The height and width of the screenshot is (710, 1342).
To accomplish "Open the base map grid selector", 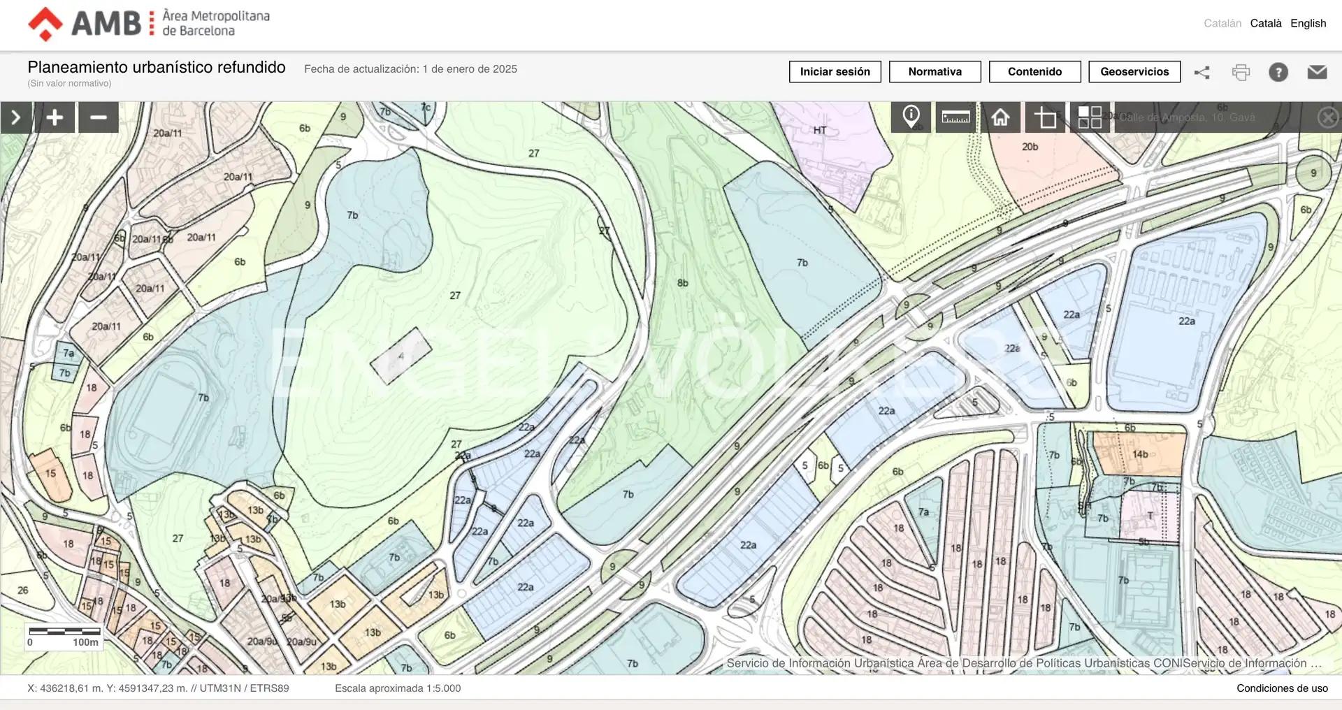I will (x=1090, y=117).
